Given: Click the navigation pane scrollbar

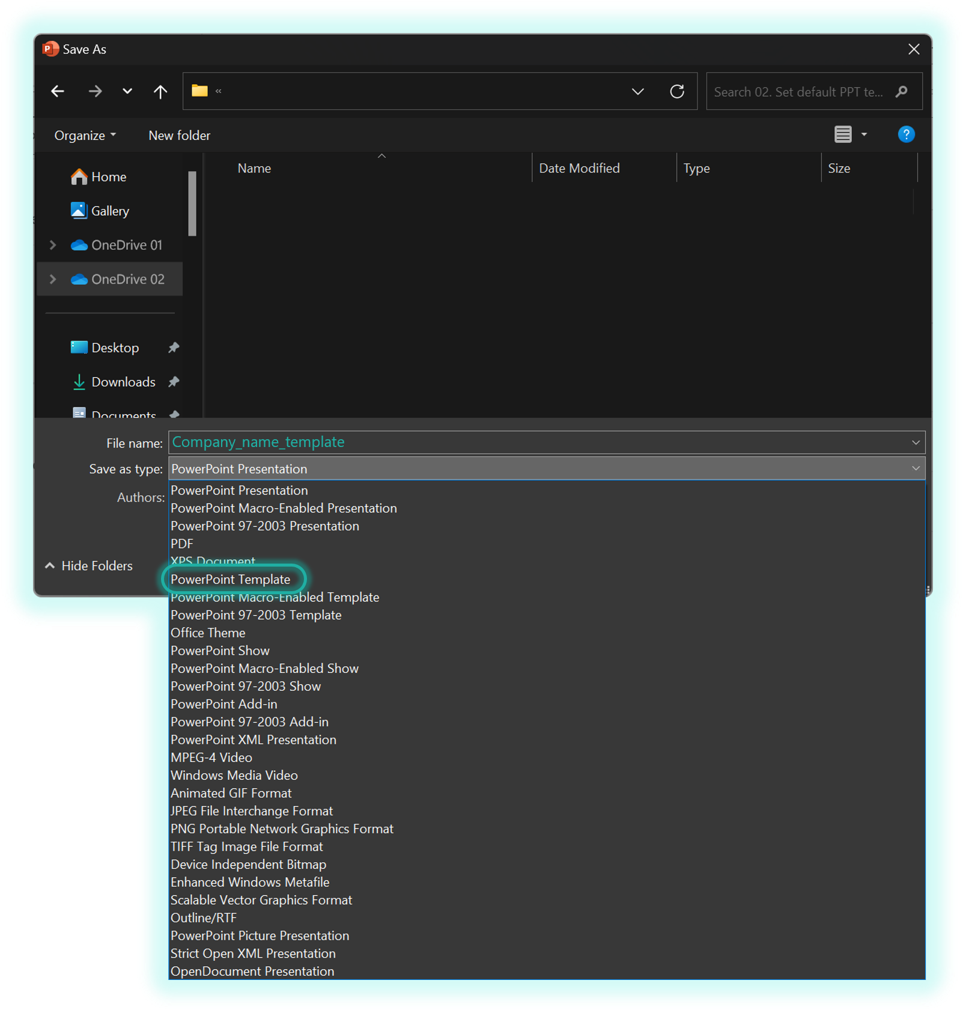Looking at the screenshot, I should tap(192, 204).
